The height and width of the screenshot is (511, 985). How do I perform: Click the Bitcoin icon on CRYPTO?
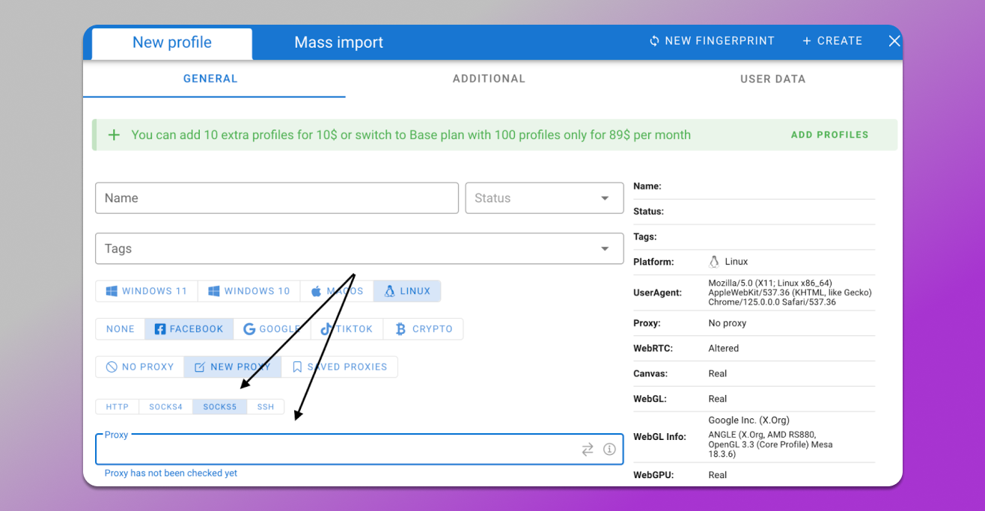400,329
